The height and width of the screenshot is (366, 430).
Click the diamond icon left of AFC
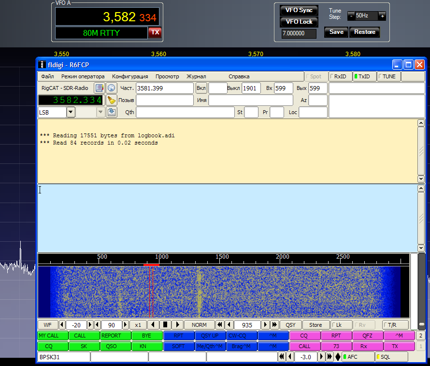(337, 357)
